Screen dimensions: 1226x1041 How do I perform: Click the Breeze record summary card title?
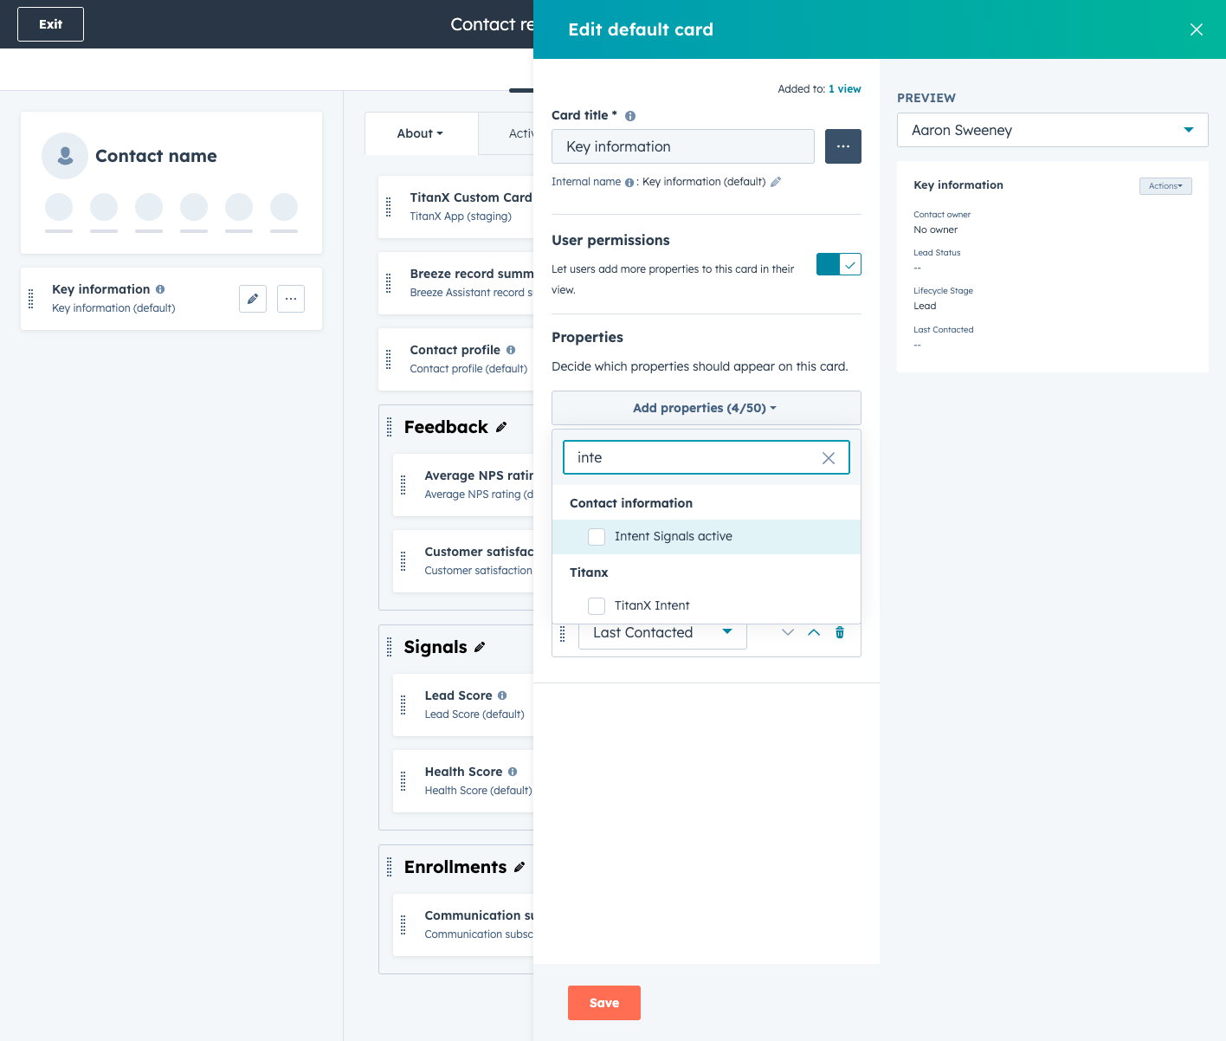click(x=472, y=274)
